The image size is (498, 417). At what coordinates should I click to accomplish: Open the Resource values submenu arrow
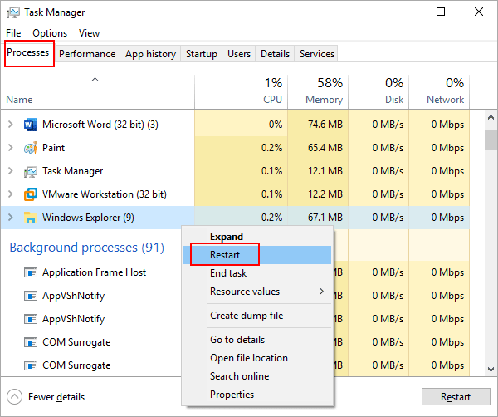point(322,291)
